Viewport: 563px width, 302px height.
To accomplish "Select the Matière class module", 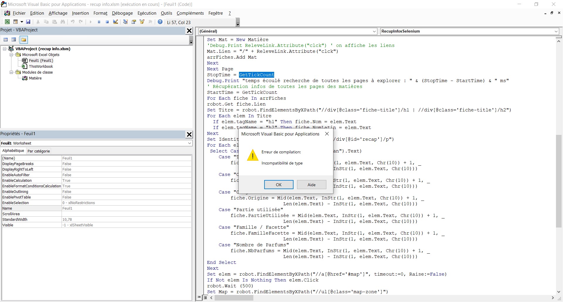I will point(35,78).
